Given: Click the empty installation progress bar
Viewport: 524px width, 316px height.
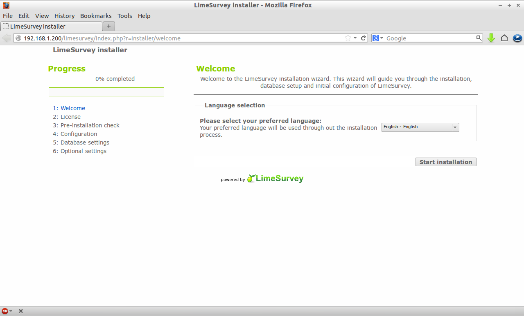Looking at the screenshot, I should [106, 92].
